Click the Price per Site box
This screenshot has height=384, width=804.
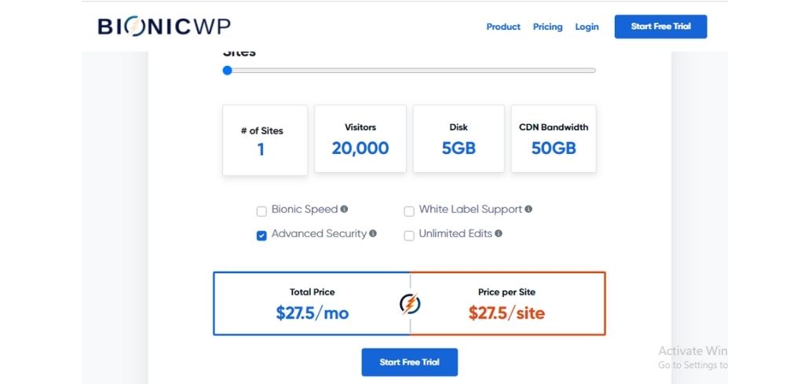(508, 303)
